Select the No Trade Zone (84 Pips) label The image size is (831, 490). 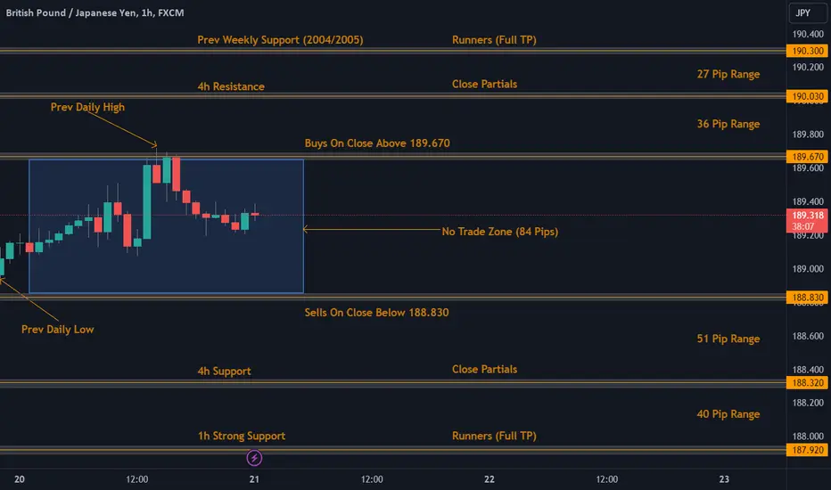500,232
